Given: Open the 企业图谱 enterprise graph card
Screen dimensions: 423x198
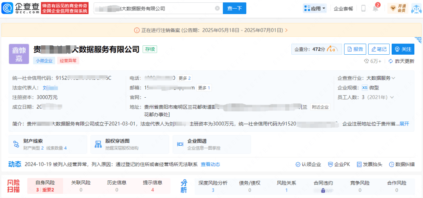Looking at the screenshot, I should [x=211, y=144].
